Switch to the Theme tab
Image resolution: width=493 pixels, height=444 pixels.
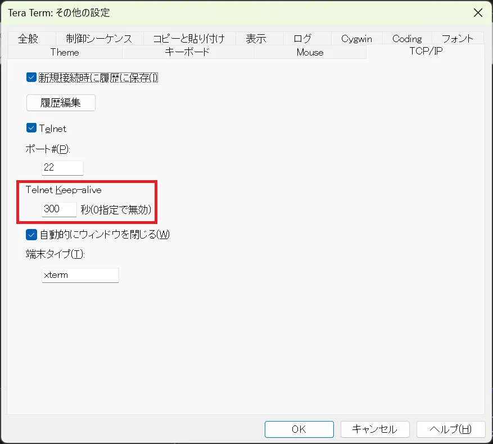[65, 52]
